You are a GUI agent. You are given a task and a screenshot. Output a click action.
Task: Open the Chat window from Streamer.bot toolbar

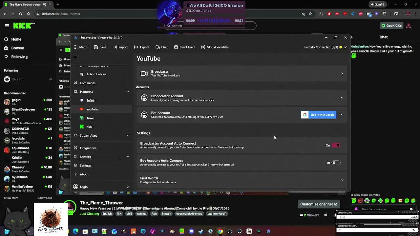coord(161,47)
